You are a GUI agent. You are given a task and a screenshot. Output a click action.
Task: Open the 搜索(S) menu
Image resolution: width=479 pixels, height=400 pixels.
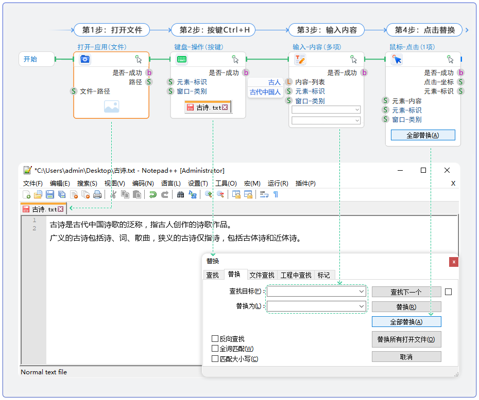(x=87, y=184)
